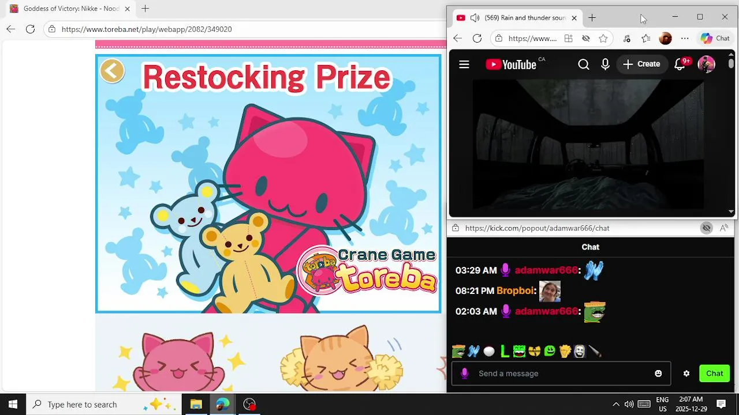739x415 pixels.
Task: Open YouTube search magnifier
Action: (584, 65)
